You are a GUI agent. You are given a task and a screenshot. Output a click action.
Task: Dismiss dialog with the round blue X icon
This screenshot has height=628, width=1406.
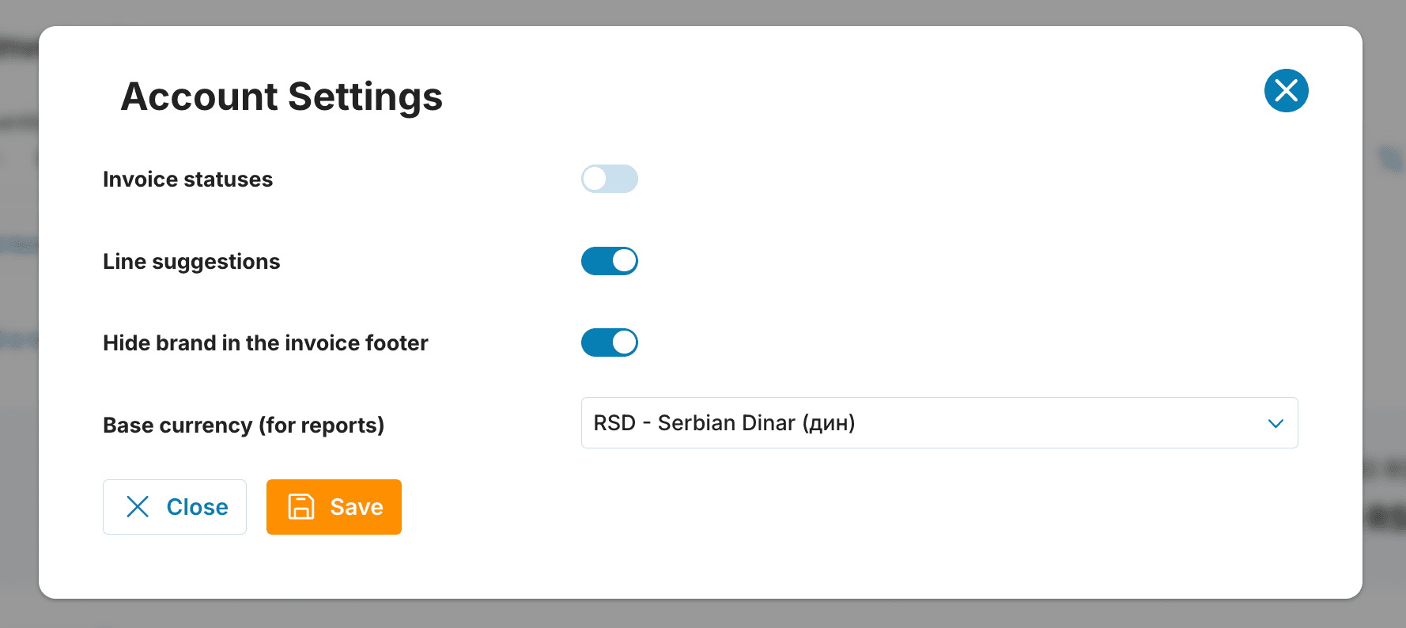pyautogui.click(x=1286, y=91)
